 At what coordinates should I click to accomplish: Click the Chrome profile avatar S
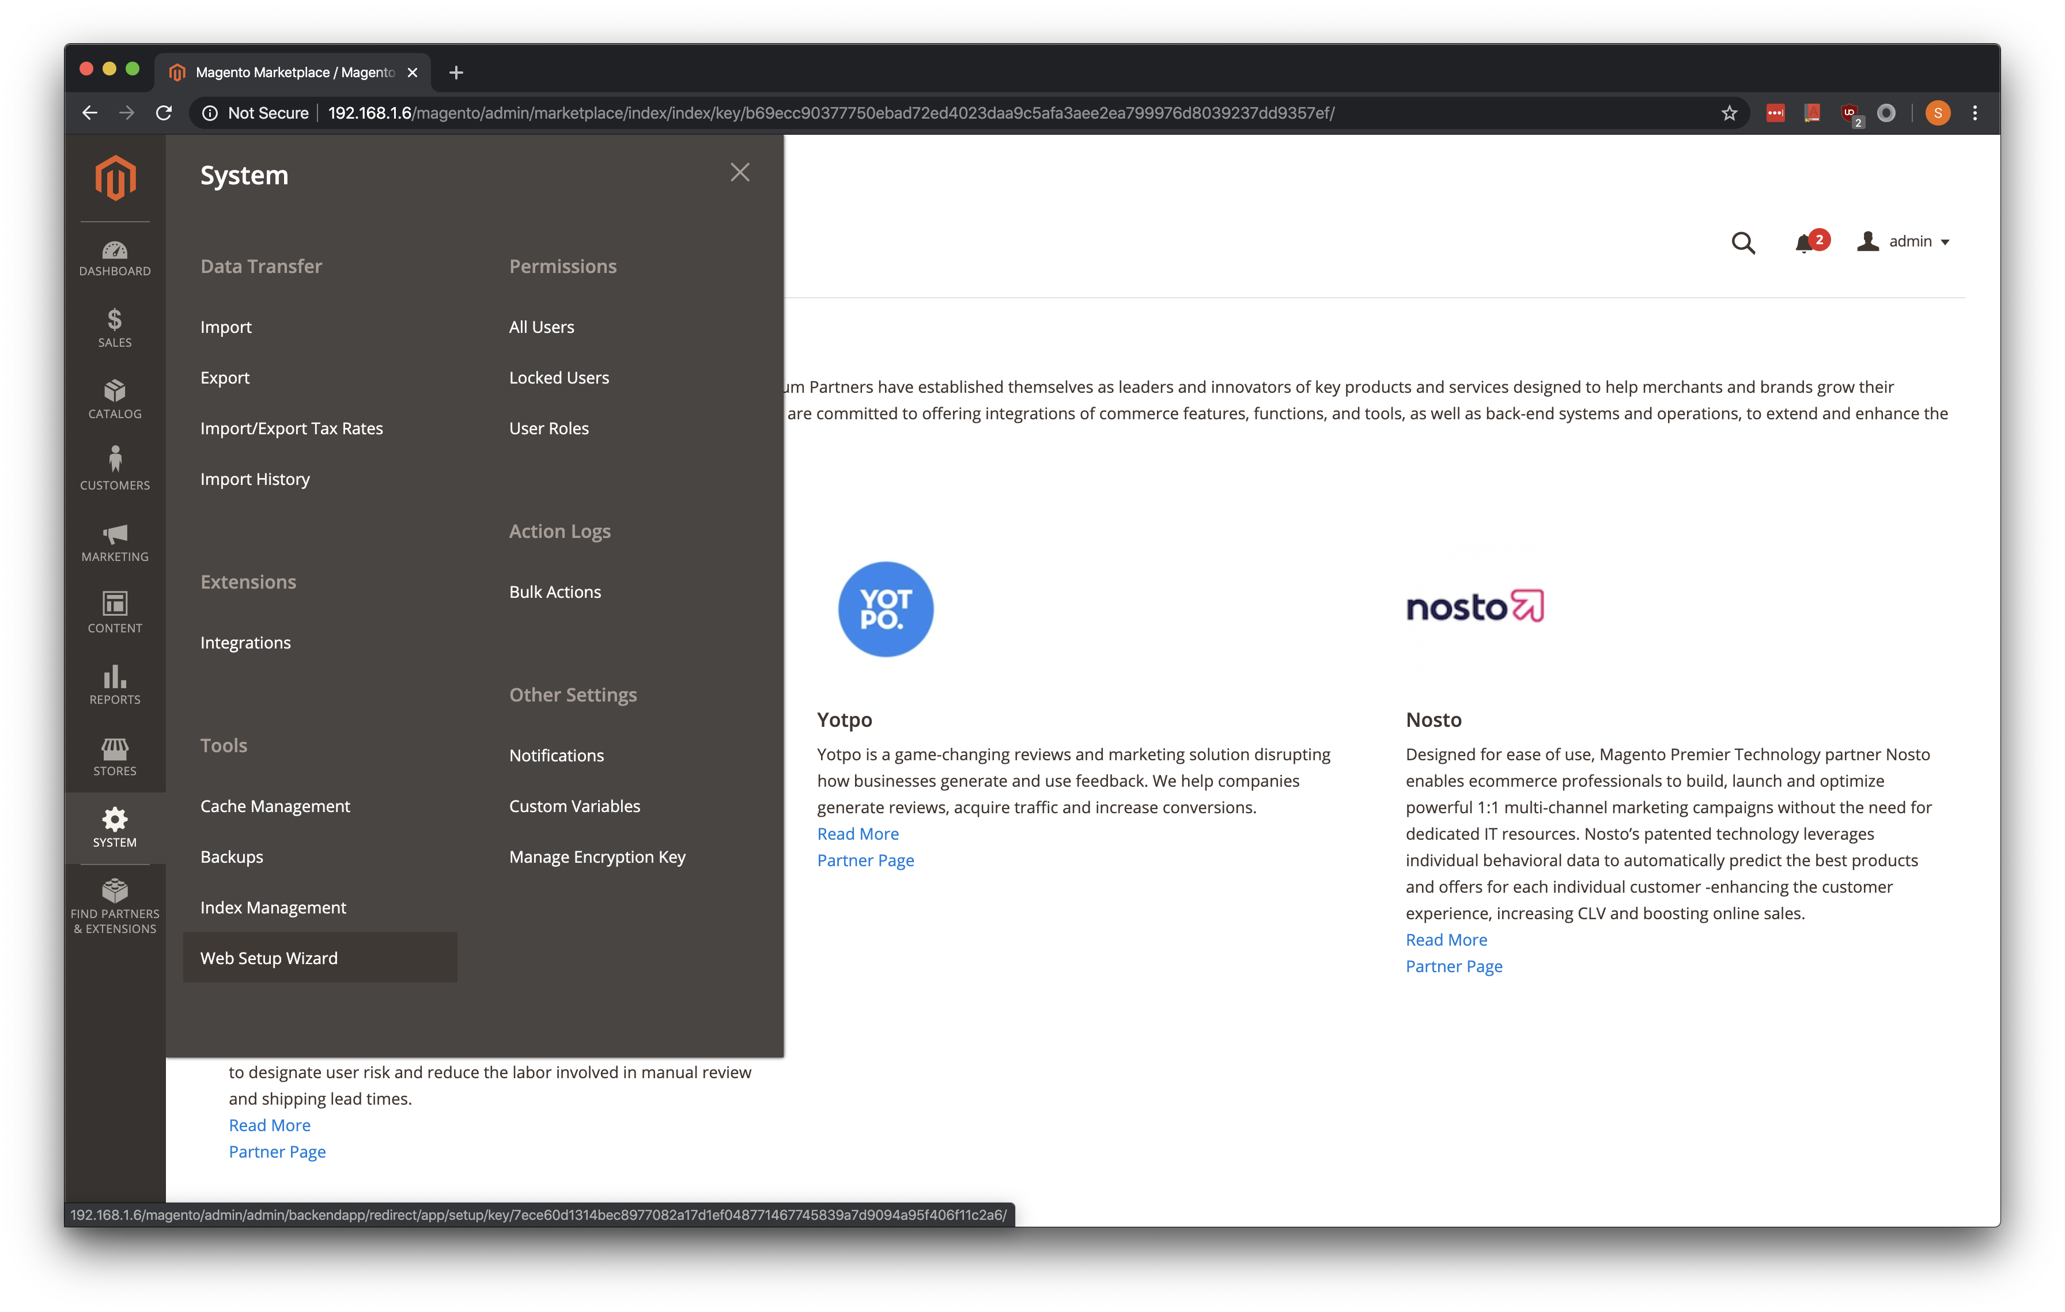(x=1937, y=113)
